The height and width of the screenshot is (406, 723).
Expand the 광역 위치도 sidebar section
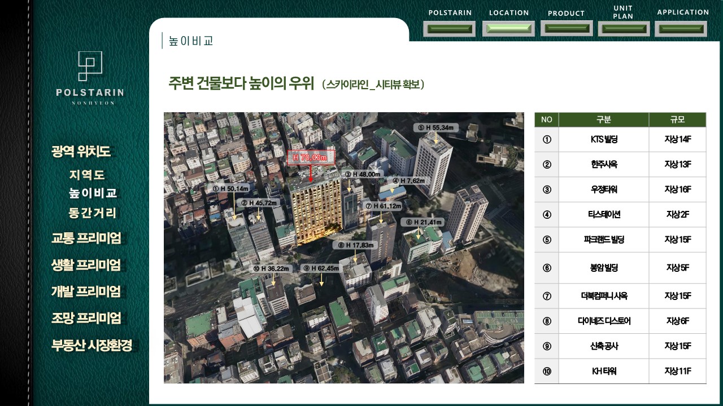pyautogui.click(x=81, y=151)
